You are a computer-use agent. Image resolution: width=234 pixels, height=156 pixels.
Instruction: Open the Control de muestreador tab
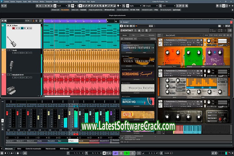(x=33, y=149)
